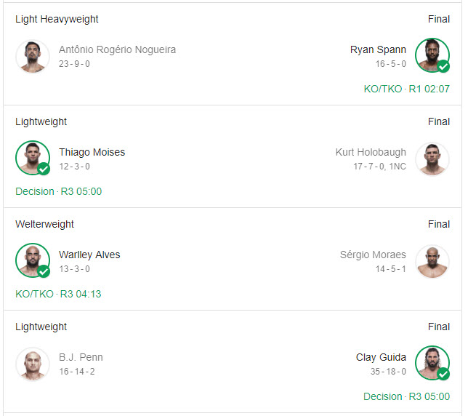Click the Welterweight bout heading
The height and width of the screenshot is (416, 468).
point(46,224)
